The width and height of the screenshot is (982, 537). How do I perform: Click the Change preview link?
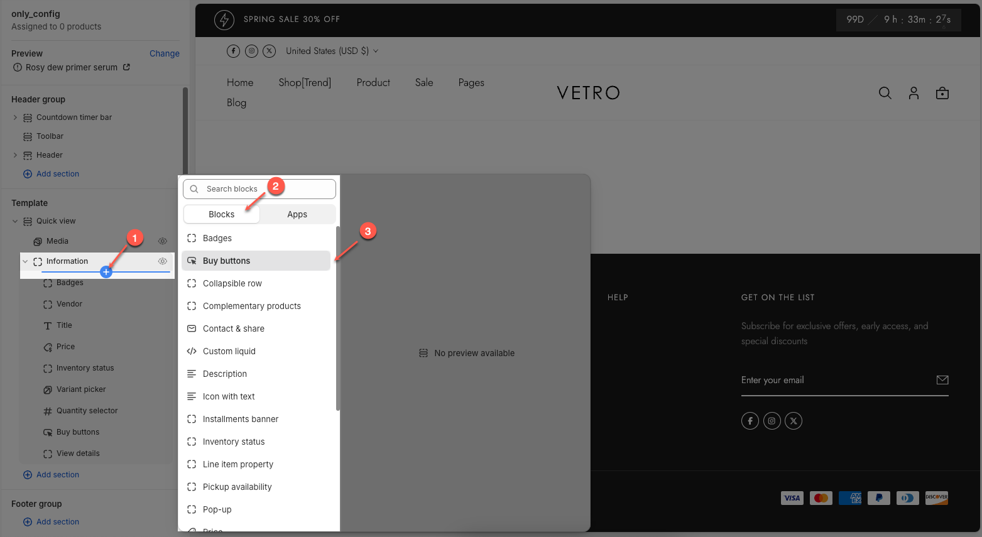point(164,53)
